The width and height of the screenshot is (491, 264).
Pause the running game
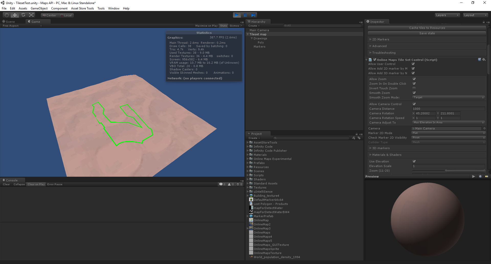pos(245,15)
